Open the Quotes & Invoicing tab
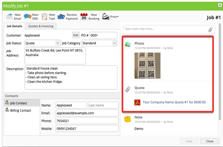This screenshot has width=223, height=147. point(41,26)
